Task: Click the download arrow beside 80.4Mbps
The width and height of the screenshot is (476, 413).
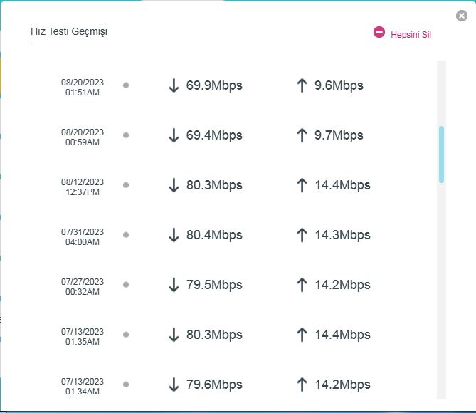Action: 174,235
